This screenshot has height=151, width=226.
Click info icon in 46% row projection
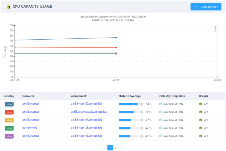[x=160, y=128]
